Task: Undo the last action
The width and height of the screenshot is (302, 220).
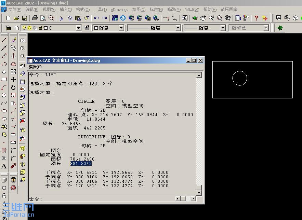Action: tap(96, 18)
